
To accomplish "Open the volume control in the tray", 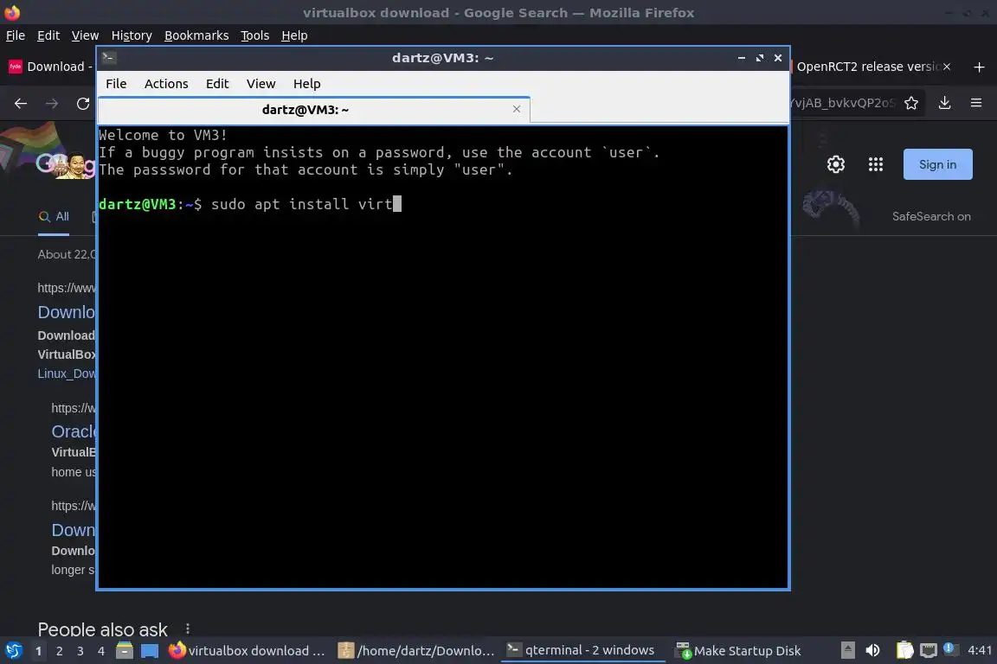I will coord(873,650).
